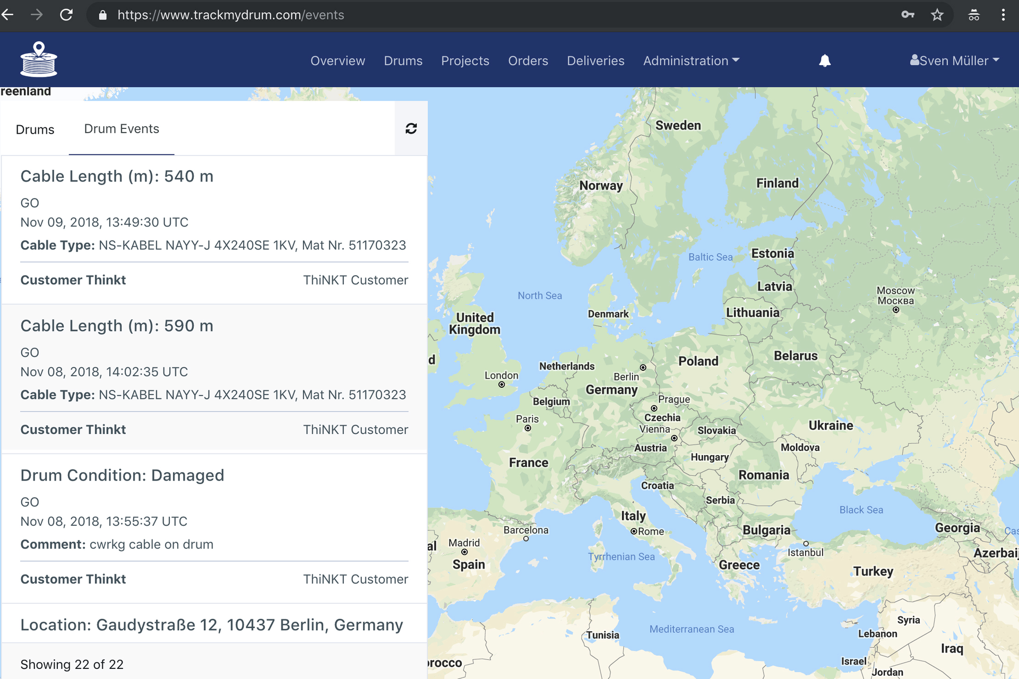This screenshot has width=1019, height=679.
Task: Open Projects in the navigation bar
Action: point(465,60)
